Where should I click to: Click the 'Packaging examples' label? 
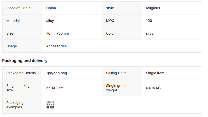click(x=15, y=105)
